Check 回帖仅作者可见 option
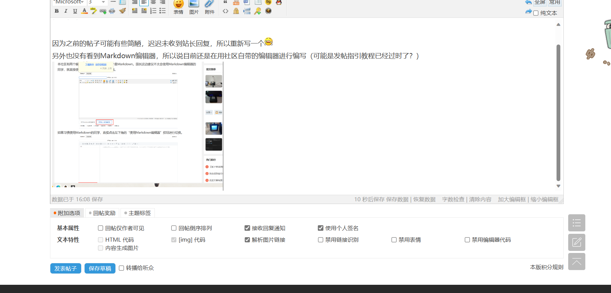Image resolution: width=611 pixels, height=293 pixels. (100, 228)
